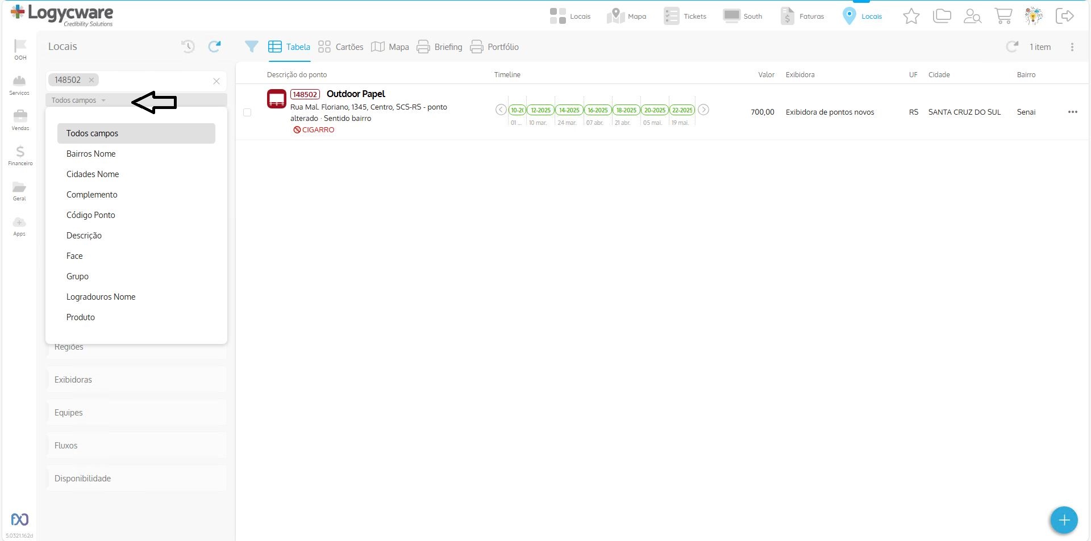Choose Bairros Nome in the dropdown list
The image size is (1091, 541).
tap(91, 154)
